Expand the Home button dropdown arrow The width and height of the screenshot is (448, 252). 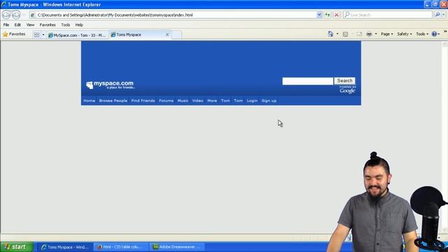337,34
